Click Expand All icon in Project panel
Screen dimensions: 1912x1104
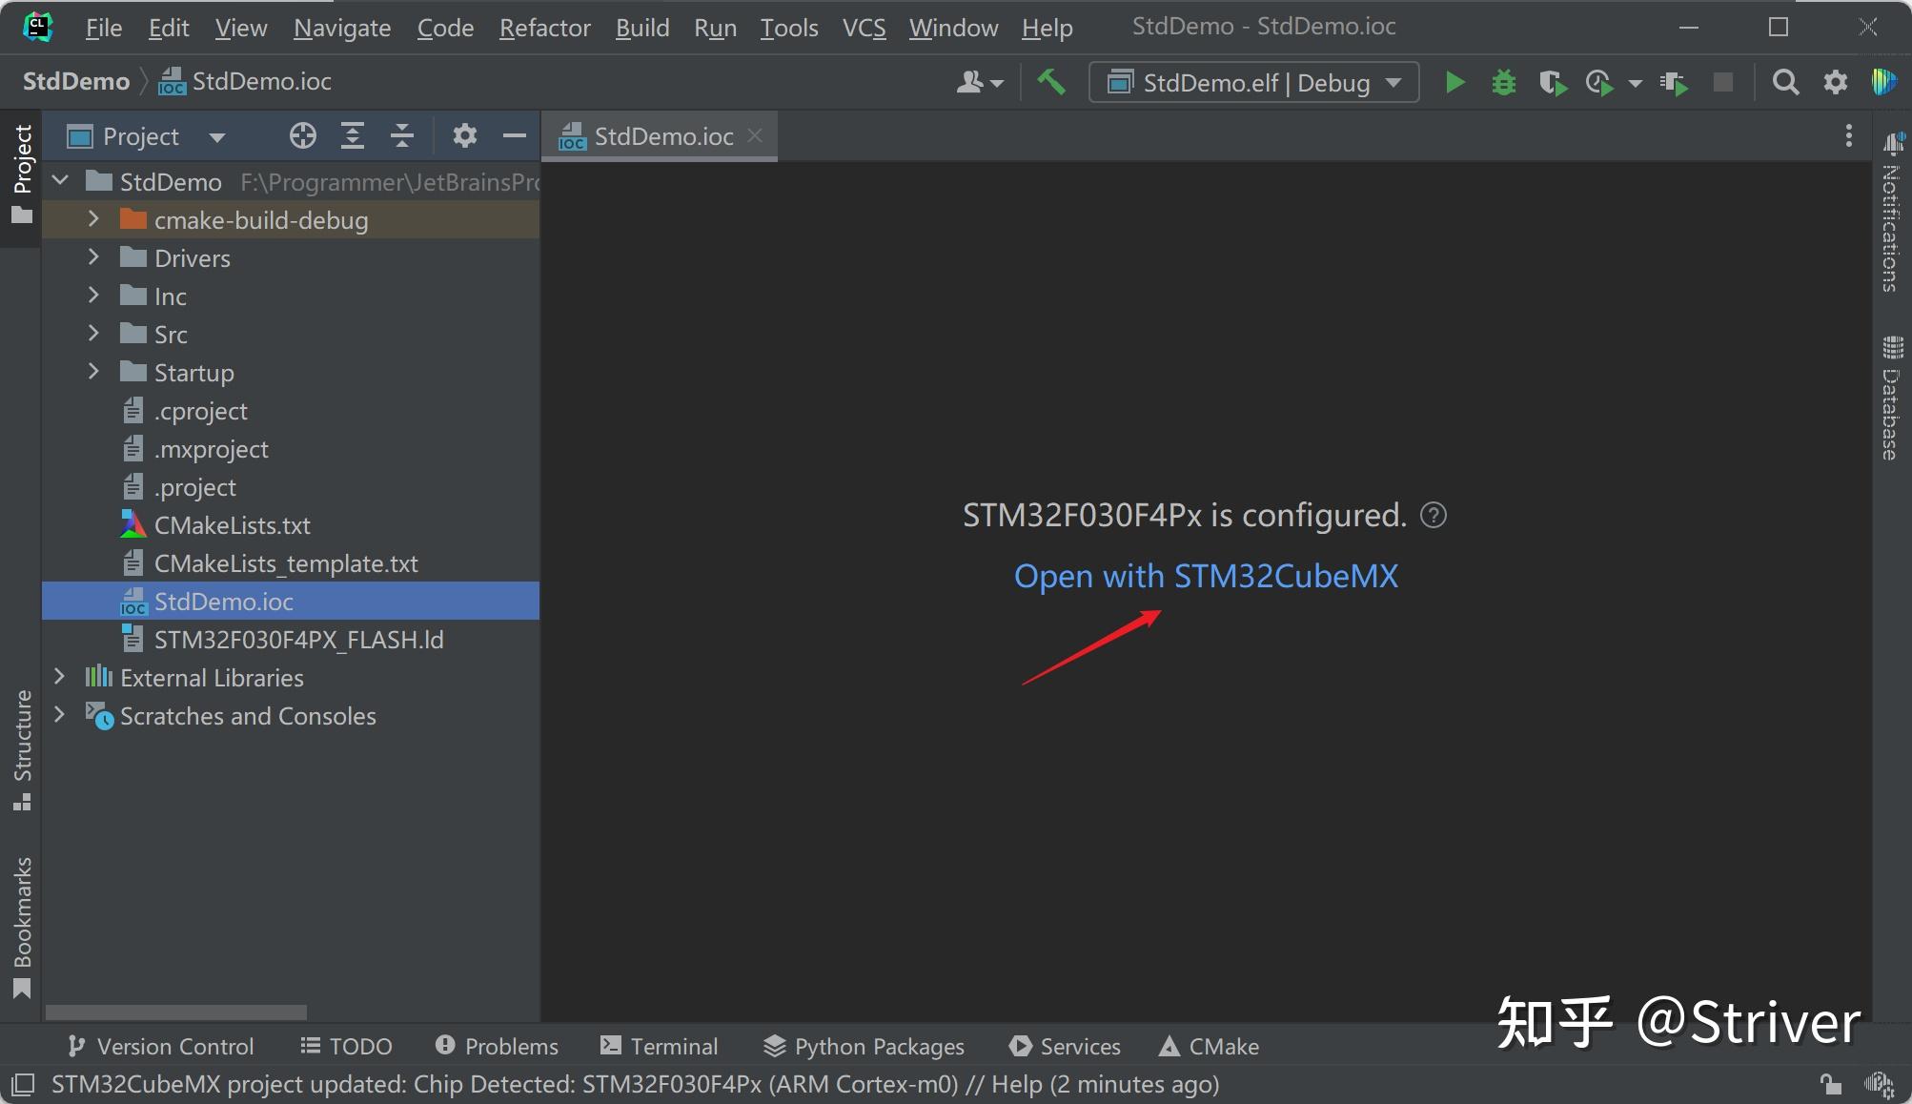pos(353,136)
